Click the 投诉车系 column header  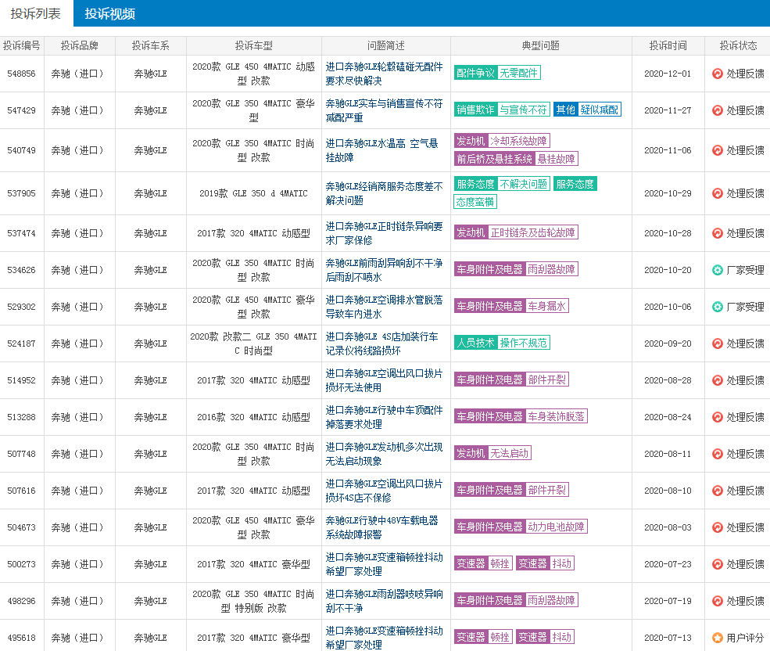click(151, 45)
